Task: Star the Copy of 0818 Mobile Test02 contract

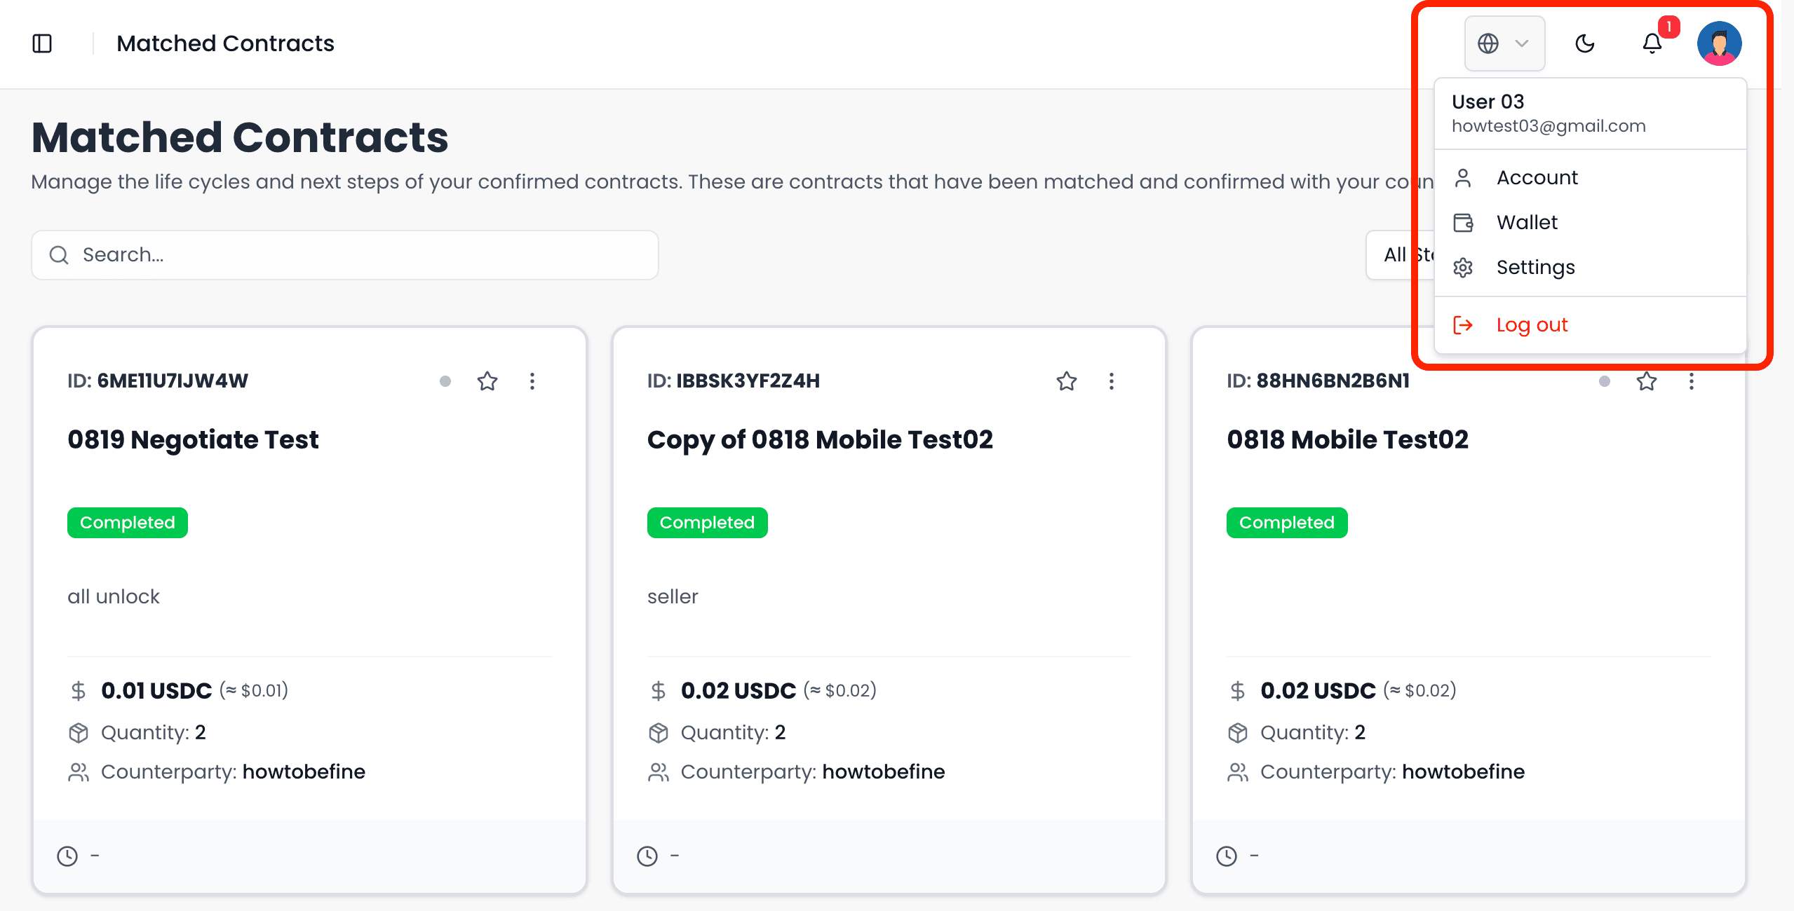Action: point(1067,381)
